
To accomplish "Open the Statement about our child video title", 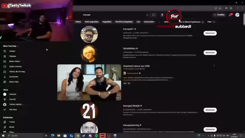I will coord(136,66).
